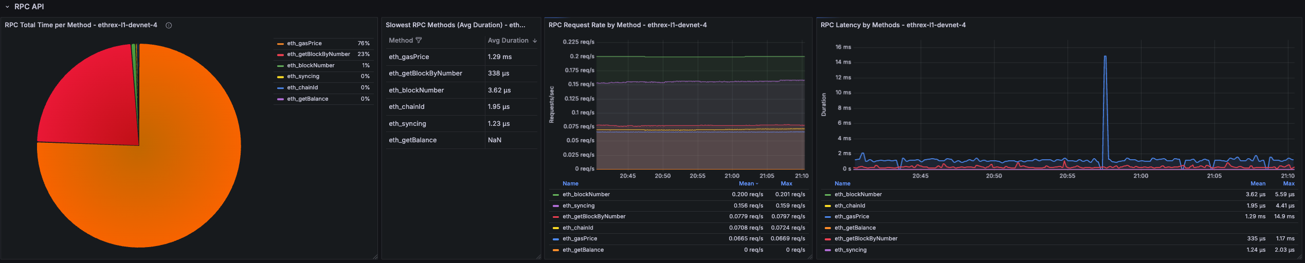Image resolution: width=1305 pixels, height=263 pixels.
Task: Toggle eth_chainId in Latency legend
Action: coord(850,205)
